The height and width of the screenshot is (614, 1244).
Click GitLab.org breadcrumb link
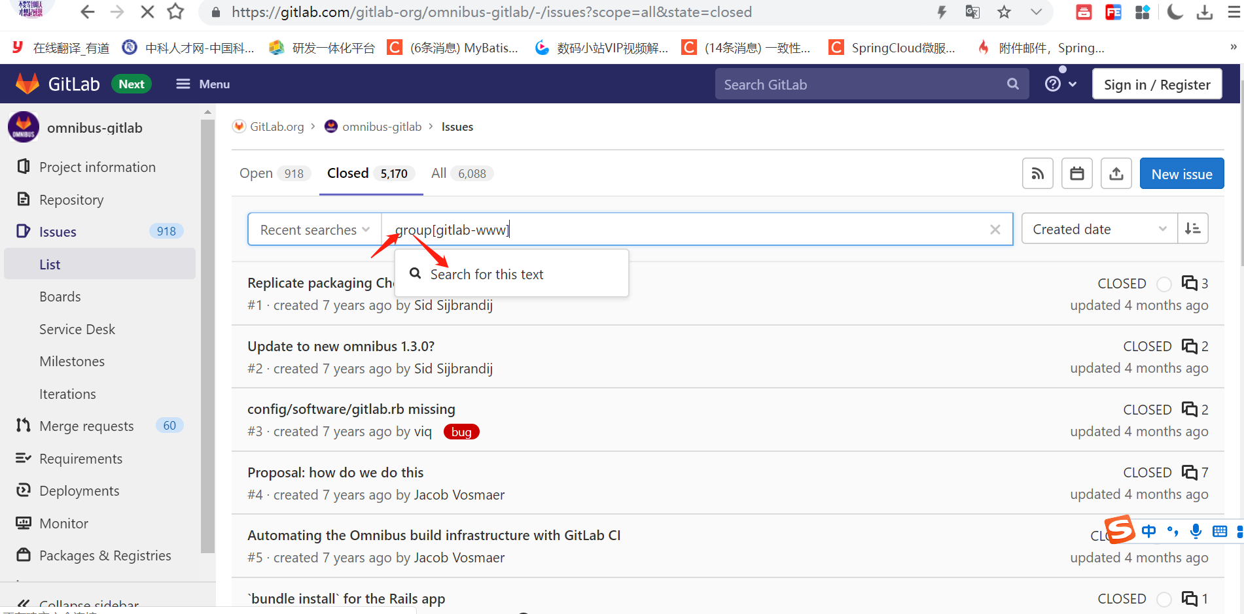(277, 127)
